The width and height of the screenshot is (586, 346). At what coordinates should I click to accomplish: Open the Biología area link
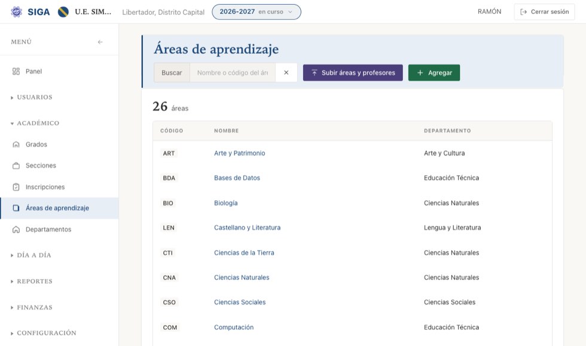coord(226,203)
